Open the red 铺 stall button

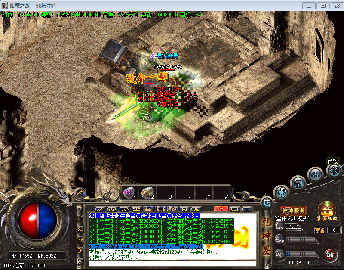pos(330,254)
